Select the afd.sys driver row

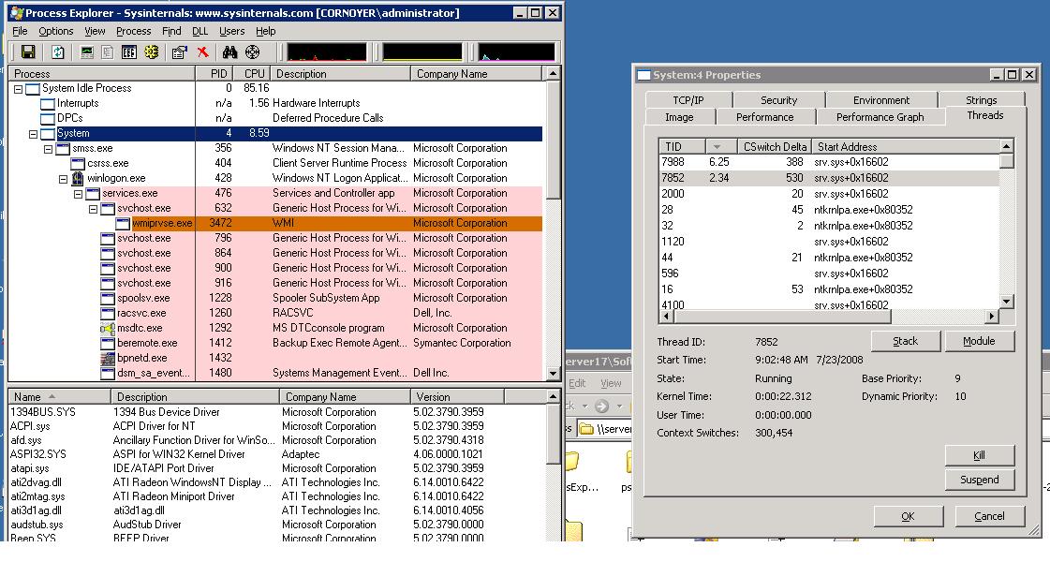[x=277, y=440]
